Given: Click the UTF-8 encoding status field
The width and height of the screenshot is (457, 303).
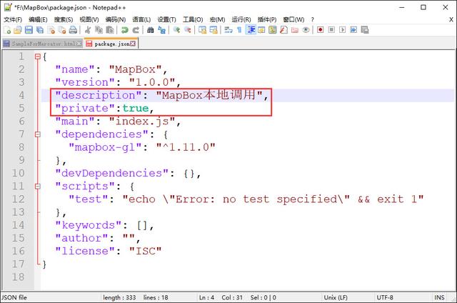Looking at the screenshot, I should tap(385, 297).
